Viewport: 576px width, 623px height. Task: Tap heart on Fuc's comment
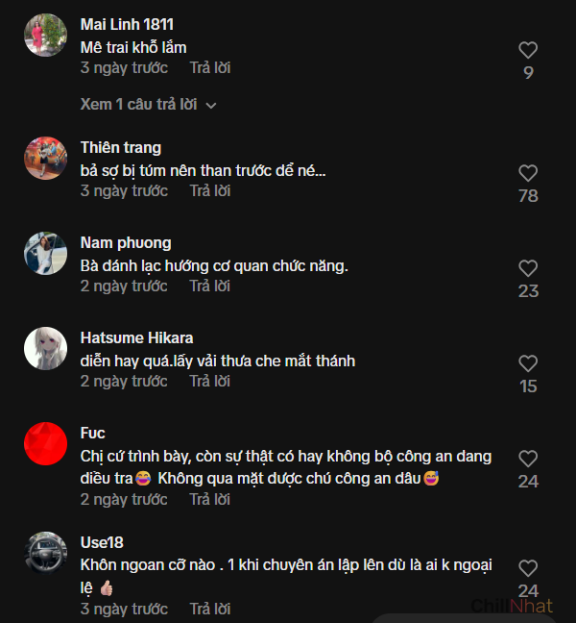pos(528,459)
